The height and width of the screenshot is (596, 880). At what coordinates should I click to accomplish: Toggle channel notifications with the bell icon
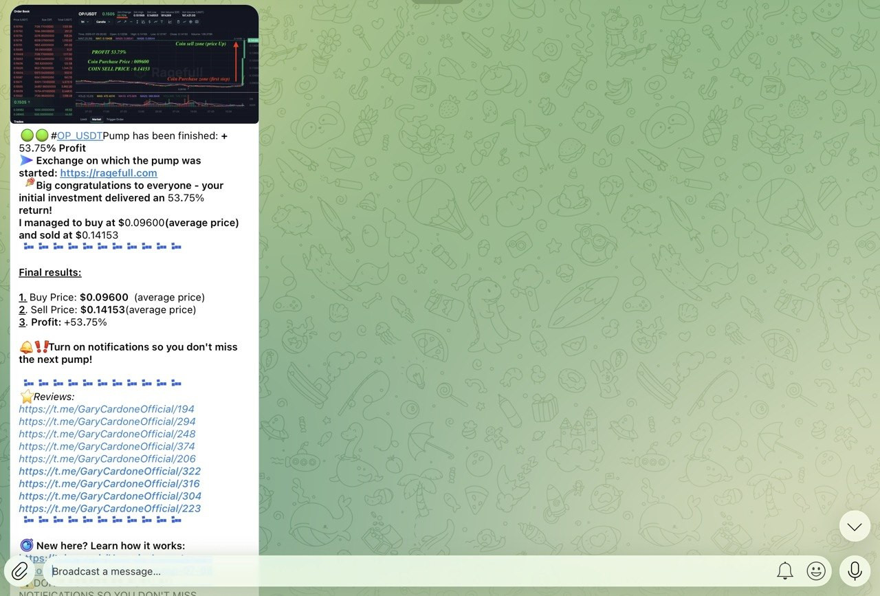click(x=785, y=571)
